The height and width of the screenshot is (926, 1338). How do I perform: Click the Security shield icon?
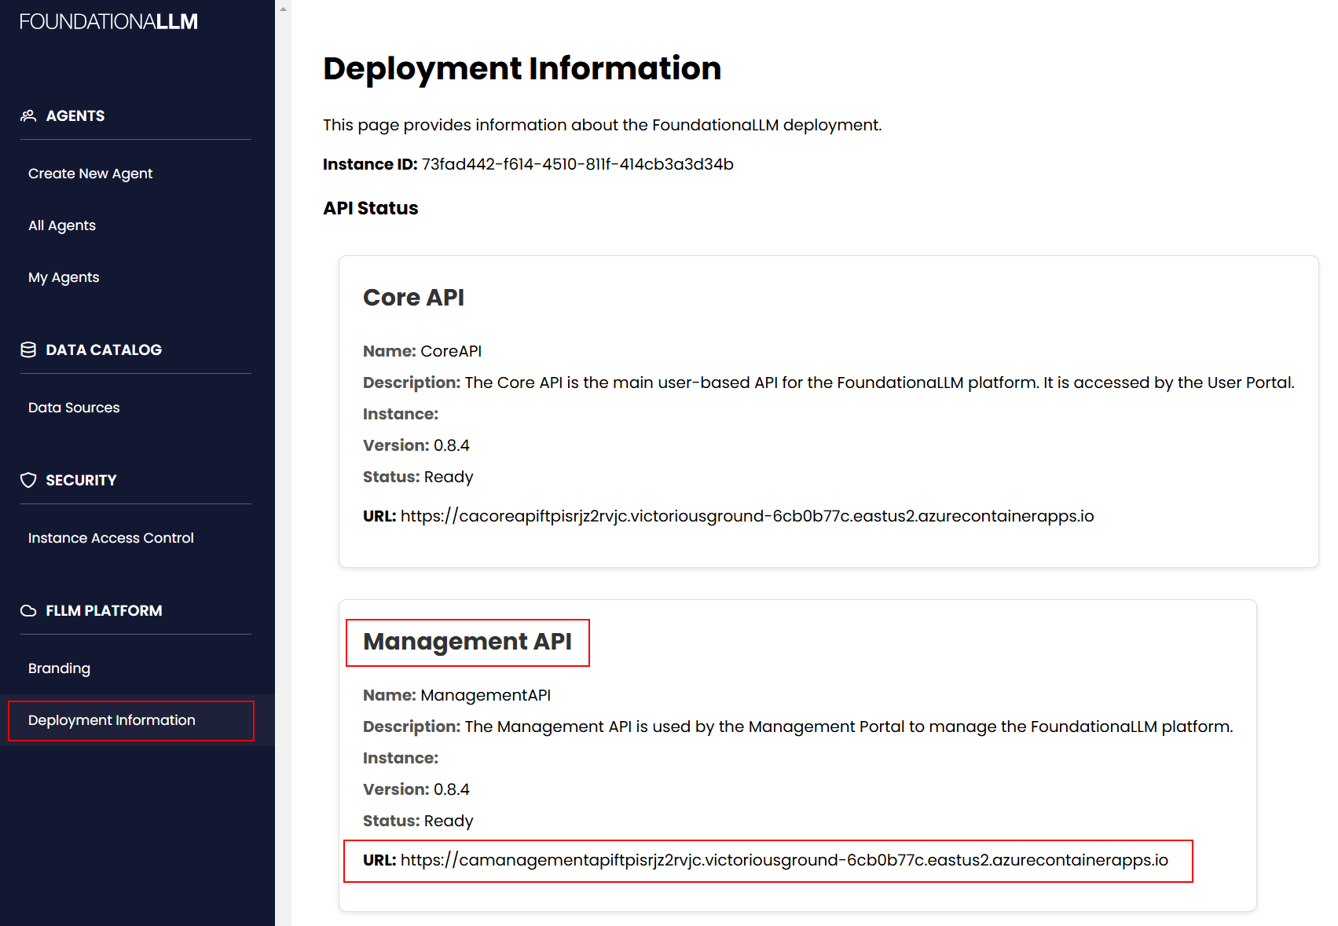point(29,480)
